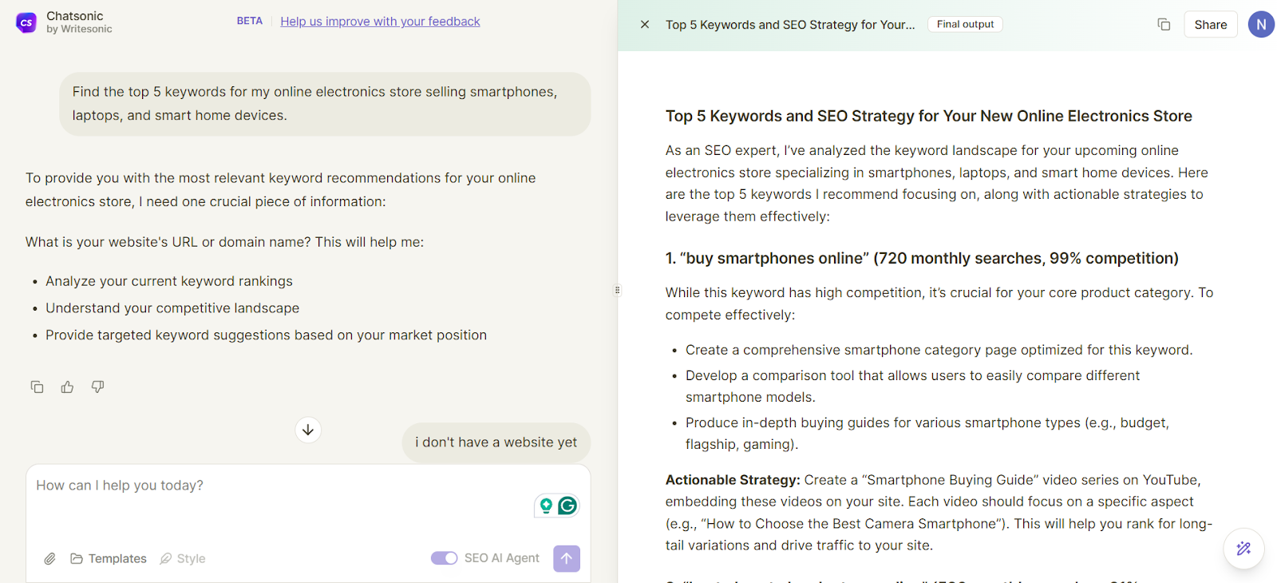Open Templates
1277x583 pixels.
109,559
